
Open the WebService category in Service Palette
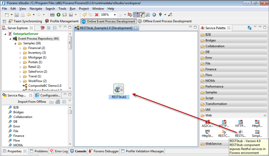(x=214, y=144)
